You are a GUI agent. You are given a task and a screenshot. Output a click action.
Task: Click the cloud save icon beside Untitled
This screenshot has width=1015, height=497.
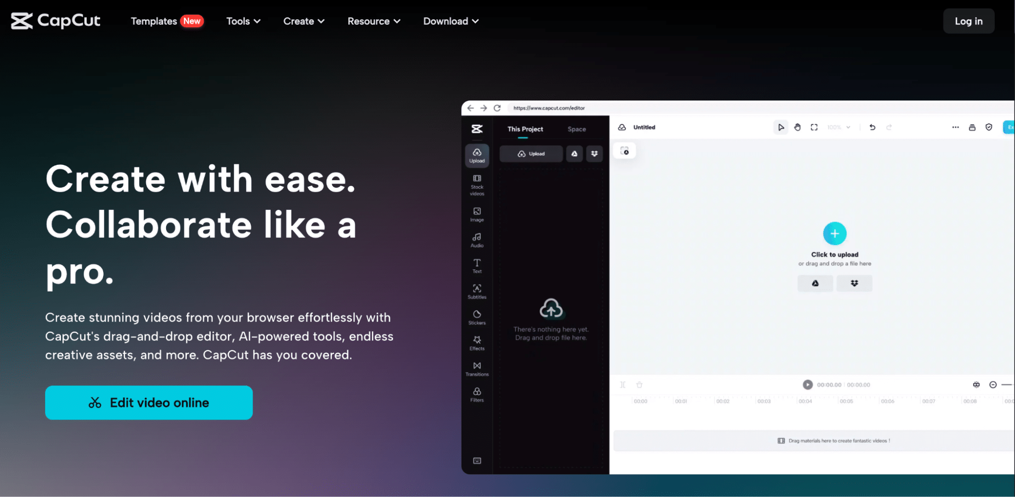pos(622,127)
